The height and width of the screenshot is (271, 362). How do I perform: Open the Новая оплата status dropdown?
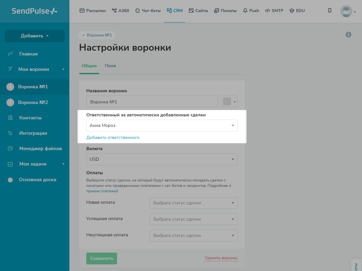(194, 203)
